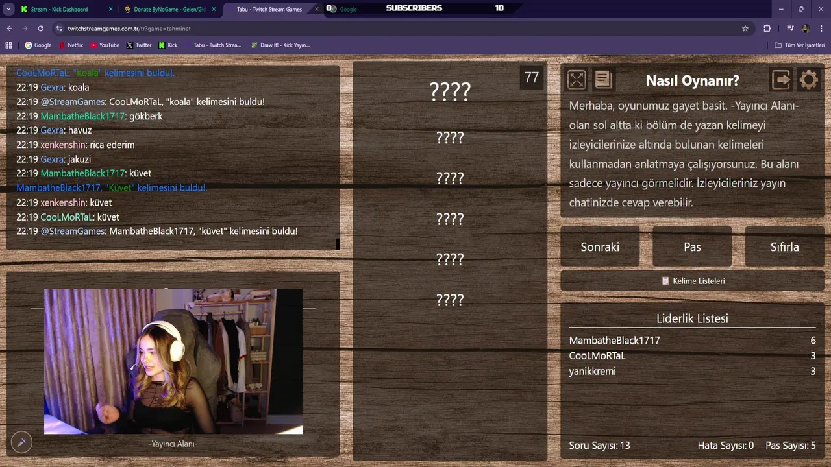The image size is (831, 467).
Task: Click MambatheBlack1717 in leaderboard
Action: [x=614, y=341]
